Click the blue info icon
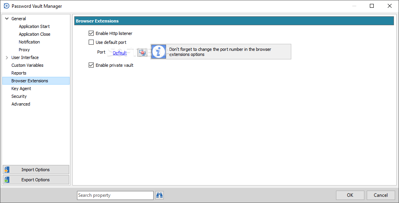Screen dimensions: 399x203 coord(159,52)
